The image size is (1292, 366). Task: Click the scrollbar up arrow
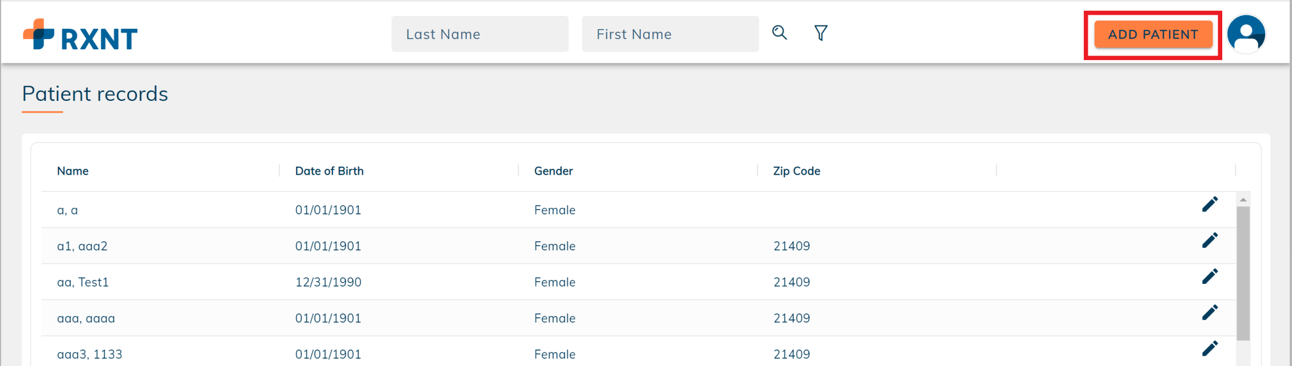pos(1243,199)
